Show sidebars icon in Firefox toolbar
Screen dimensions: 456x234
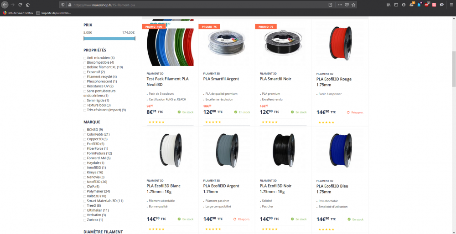point(396,5)
